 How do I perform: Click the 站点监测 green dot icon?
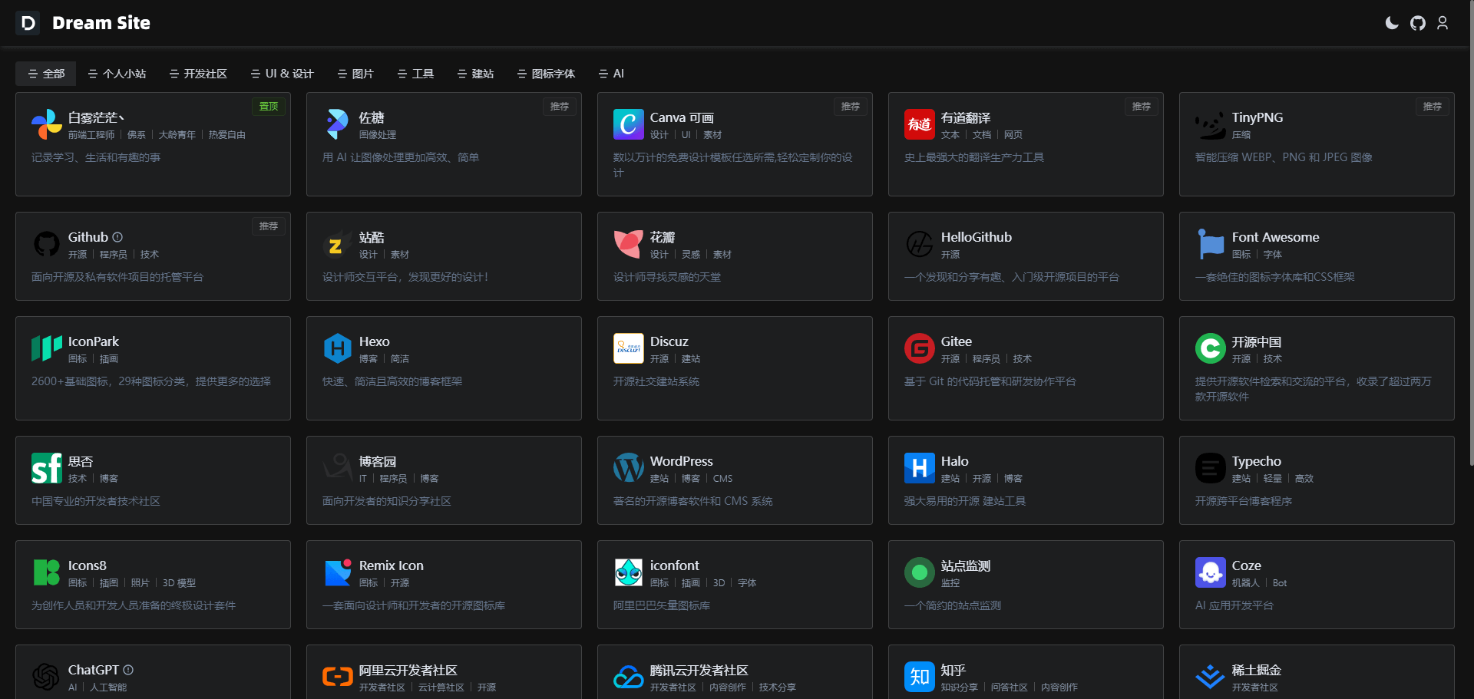(x=920, y=572)
